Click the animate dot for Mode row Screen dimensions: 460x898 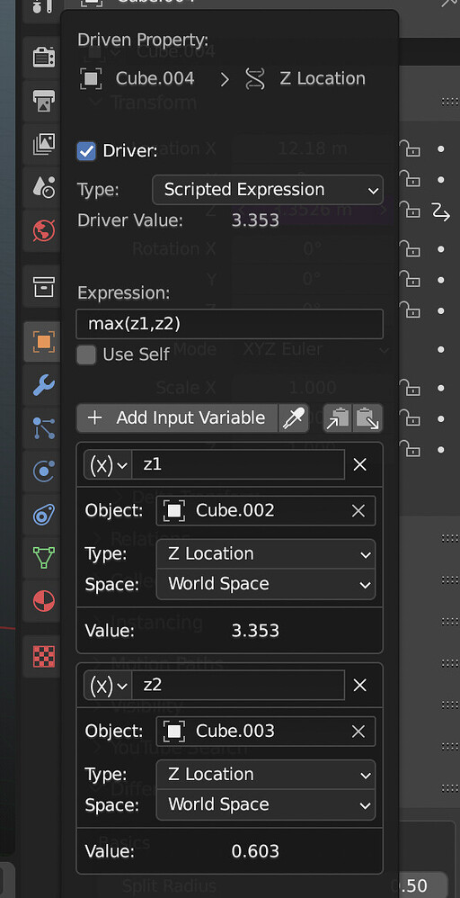click(x=440, y=349)
